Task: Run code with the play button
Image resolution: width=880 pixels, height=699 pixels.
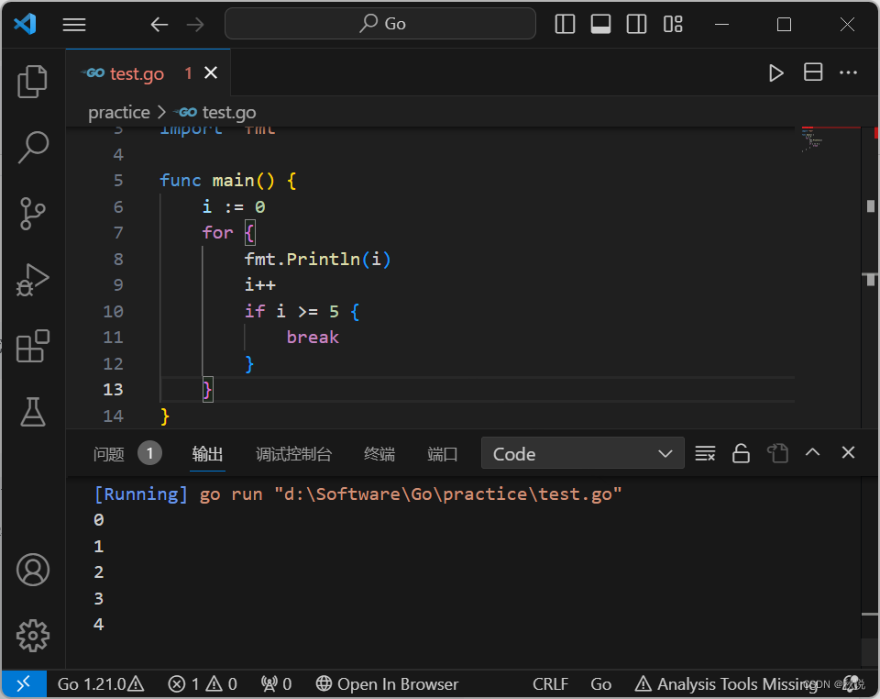Action: pos(776,73)
